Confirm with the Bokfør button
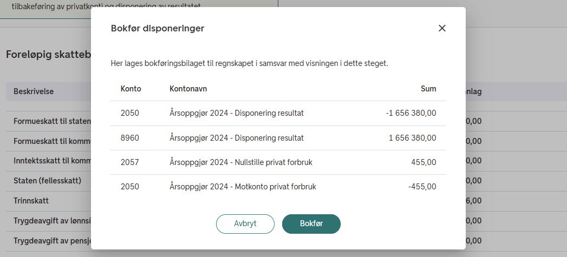567x257 pixels. tap(311, 223)
